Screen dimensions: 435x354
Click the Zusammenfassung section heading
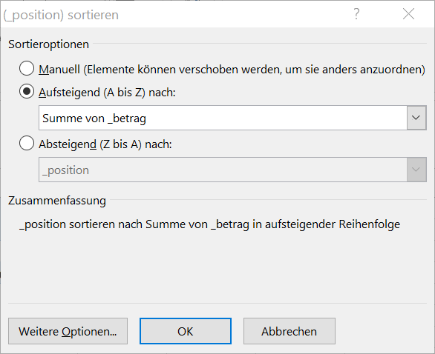tap(57, 201)
